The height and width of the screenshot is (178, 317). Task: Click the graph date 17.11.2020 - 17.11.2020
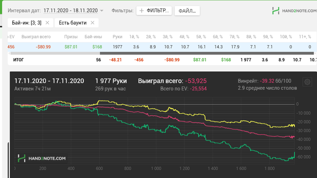pyautogui.click(x=49, y=81)
